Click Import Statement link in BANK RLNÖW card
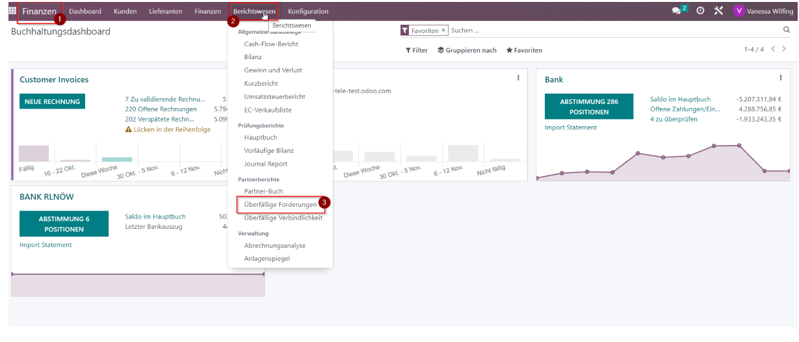Image resolution: width=799 pixels, height=342 pixels. pos(46,245)
